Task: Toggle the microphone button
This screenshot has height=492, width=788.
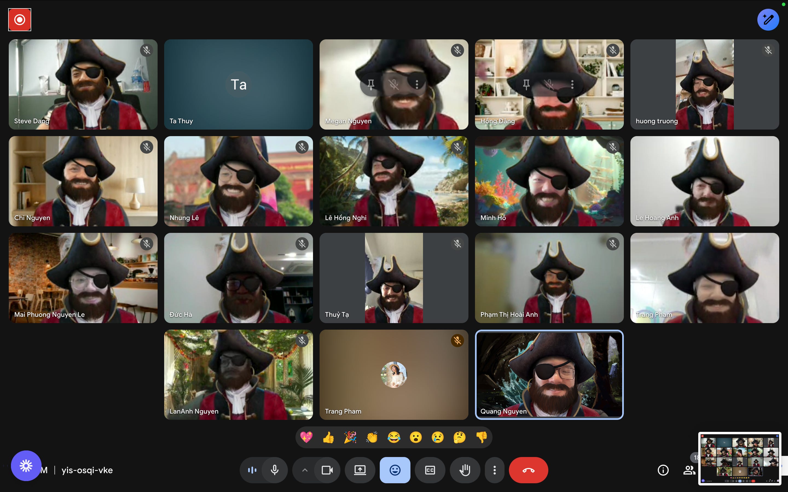Action: (x=274, y=470)
